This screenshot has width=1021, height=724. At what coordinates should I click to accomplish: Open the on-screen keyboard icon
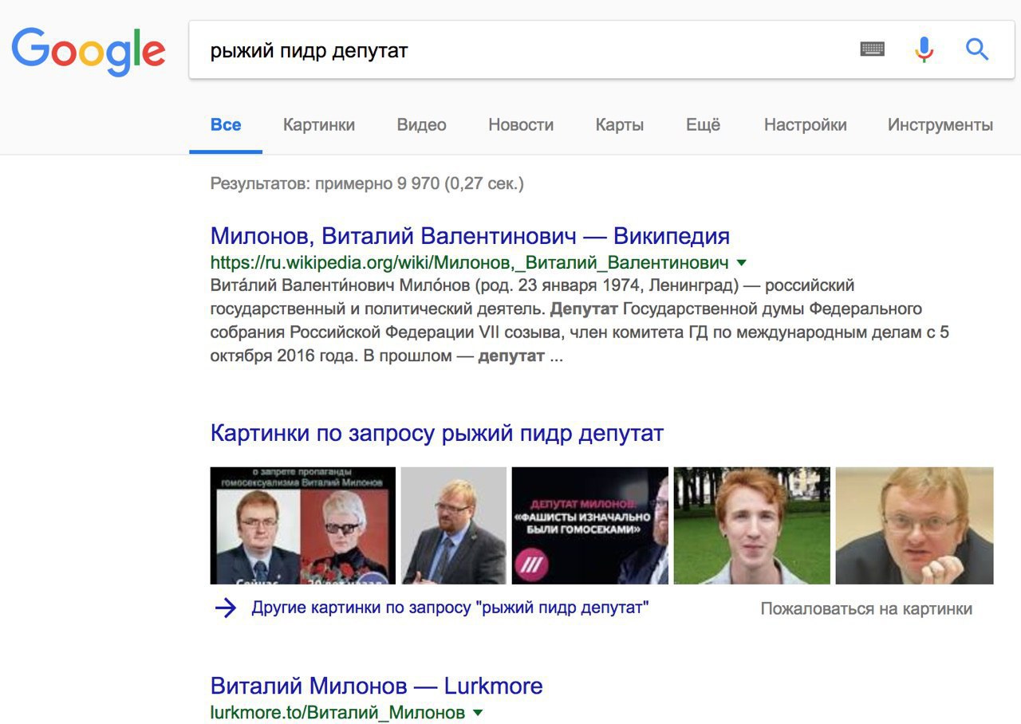[x=873, y=49]
